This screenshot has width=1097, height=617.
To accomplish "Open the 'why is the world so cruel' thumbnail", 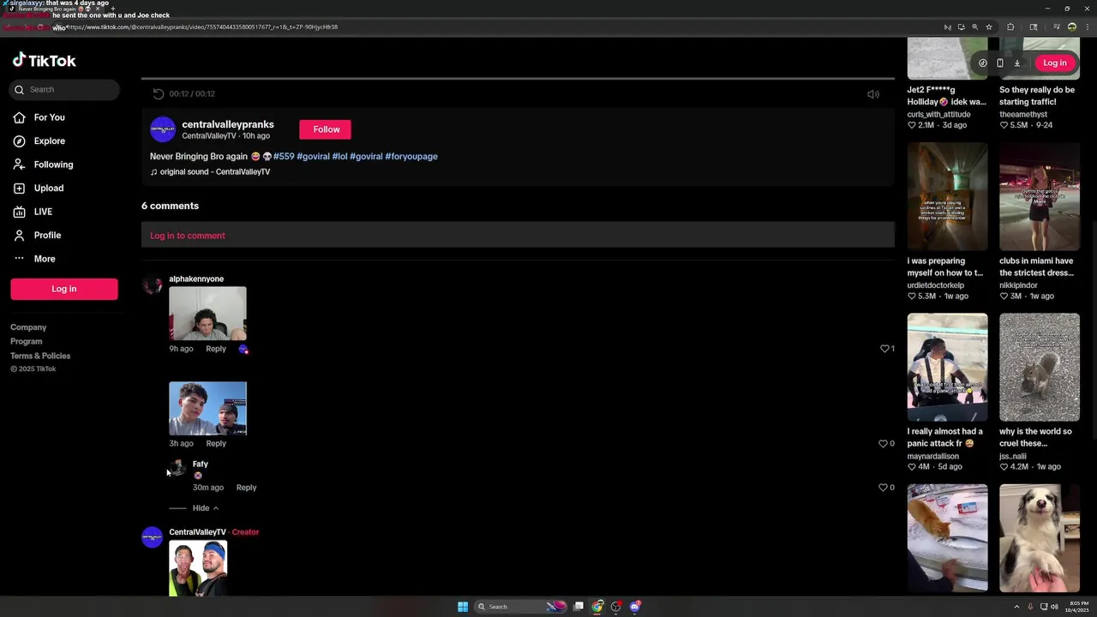I will pos(1040,367).
